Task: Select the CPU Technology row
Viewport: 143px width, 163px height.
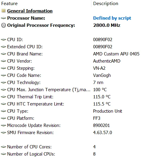Action: pos(71,83)
